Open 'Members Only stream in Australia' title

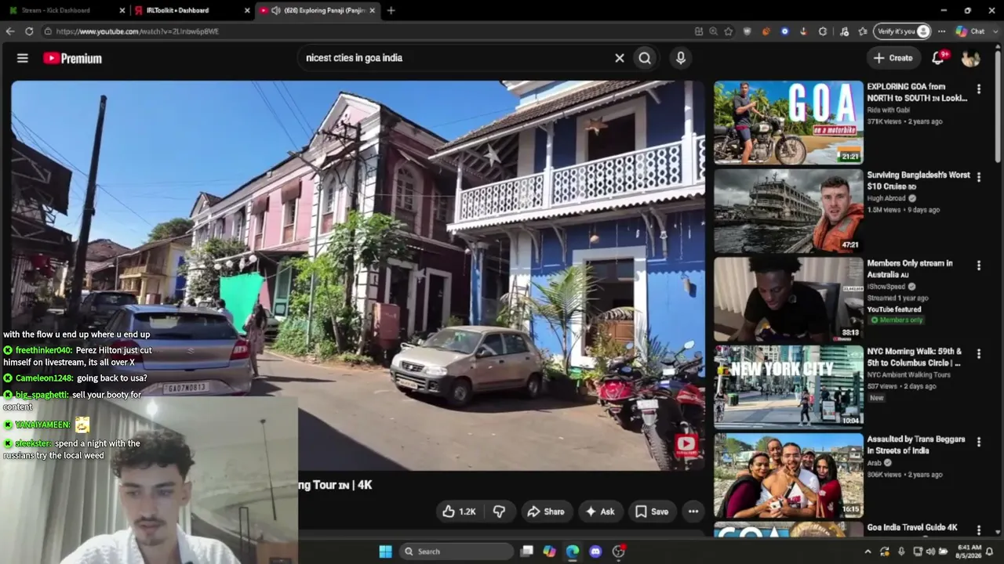pos(910,269)
